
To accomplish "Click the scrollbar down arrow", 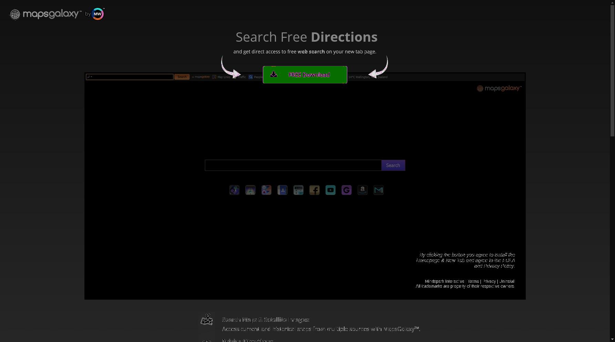I will point(612,340).
